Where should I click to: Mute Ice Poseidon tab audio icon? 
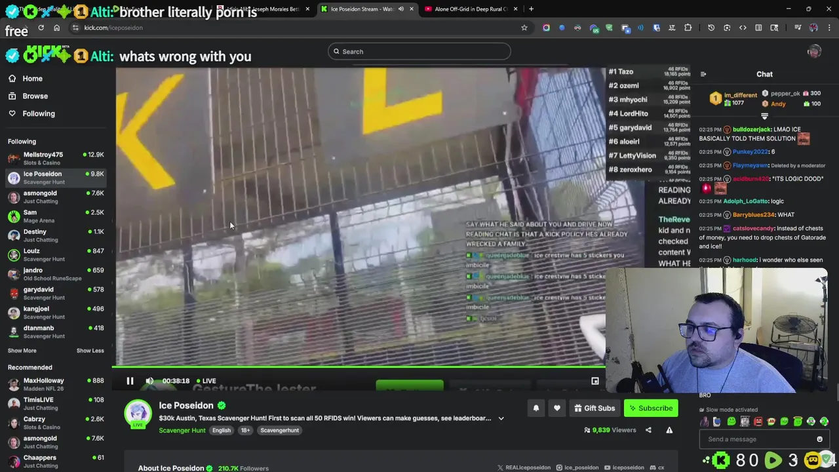(400, 9)
